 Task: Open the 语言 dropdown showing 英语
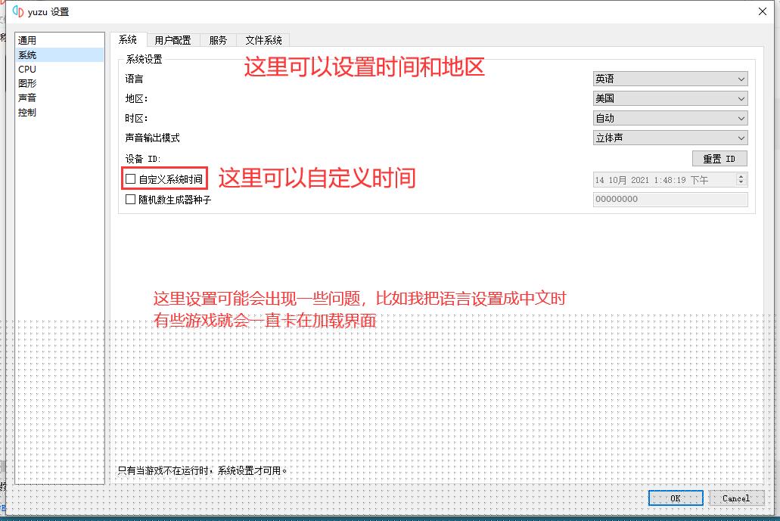tap(670, 79)
